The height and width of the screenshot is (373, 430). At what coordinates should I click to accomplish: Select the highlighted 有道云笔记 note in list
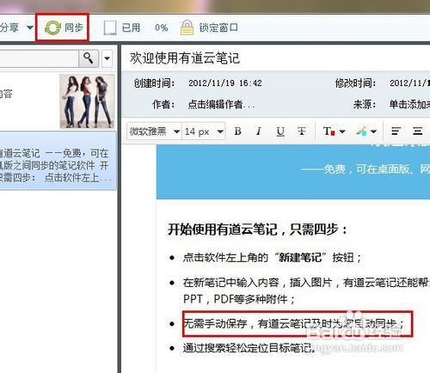point(58,161)
